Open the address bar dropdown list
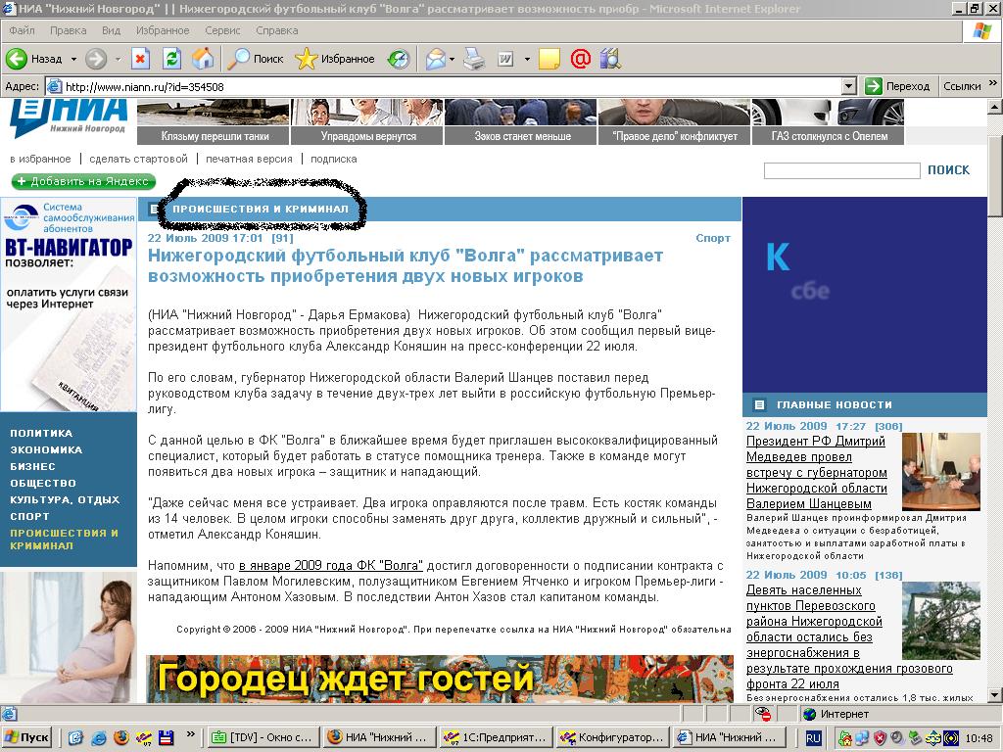Viewport: 1003px width, 752px height. click(849, 86)
